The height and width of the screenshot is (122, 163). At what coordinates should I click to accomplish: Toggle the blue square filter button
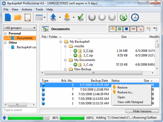(x=126, y=29)
